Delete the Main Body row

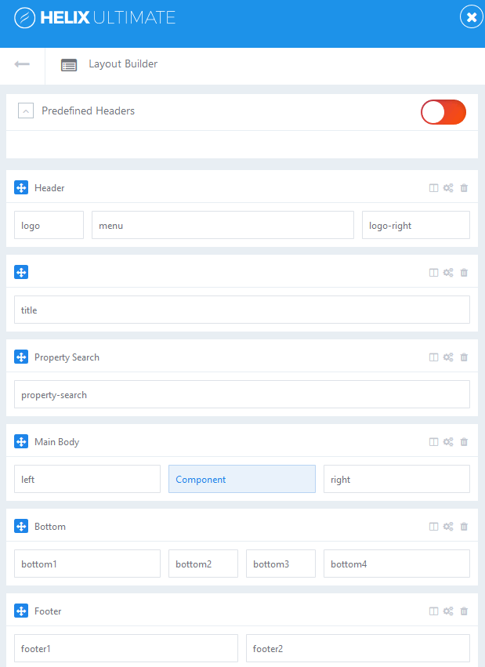pos(464,442)
